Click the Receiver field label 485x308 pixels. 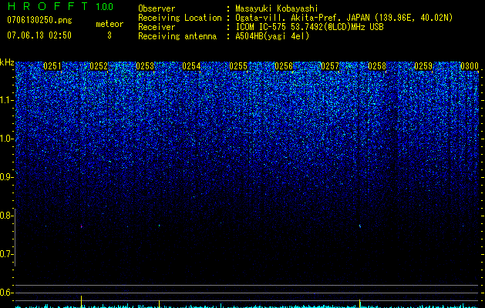pyautogui.click(x=157, y=27)
